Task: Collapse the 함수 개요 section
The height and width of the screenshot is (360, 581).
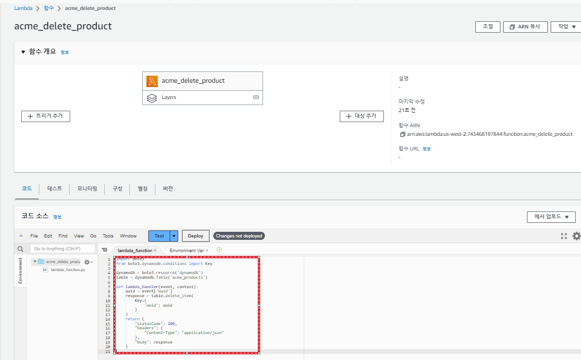Action: tap(23, 52)
